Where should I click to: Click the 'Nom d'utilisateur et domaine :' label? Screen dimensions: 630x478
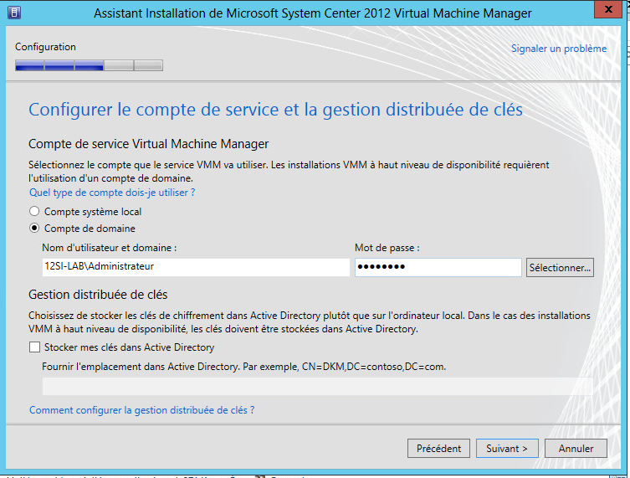pyautogui.click(x=110, y=248)
